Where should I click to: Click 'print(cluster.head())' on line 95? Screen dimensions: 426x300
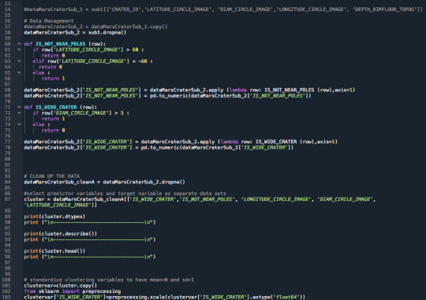(x=54, y=251)
